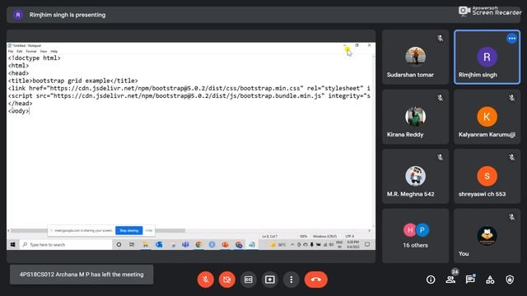Click Windows Start button in shared taskbar
The width and height of the screenshot is (527, 296).
(13, 245)
